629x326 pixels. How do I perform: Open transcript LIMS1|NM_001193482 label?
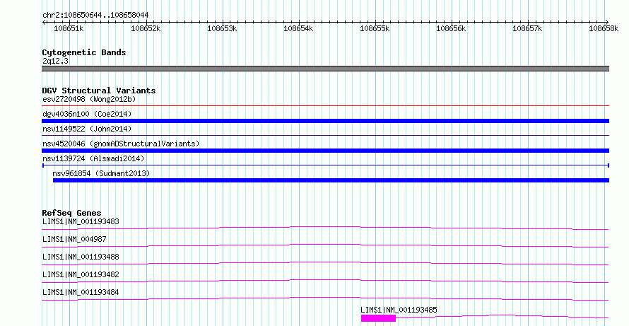pos(81,274)
